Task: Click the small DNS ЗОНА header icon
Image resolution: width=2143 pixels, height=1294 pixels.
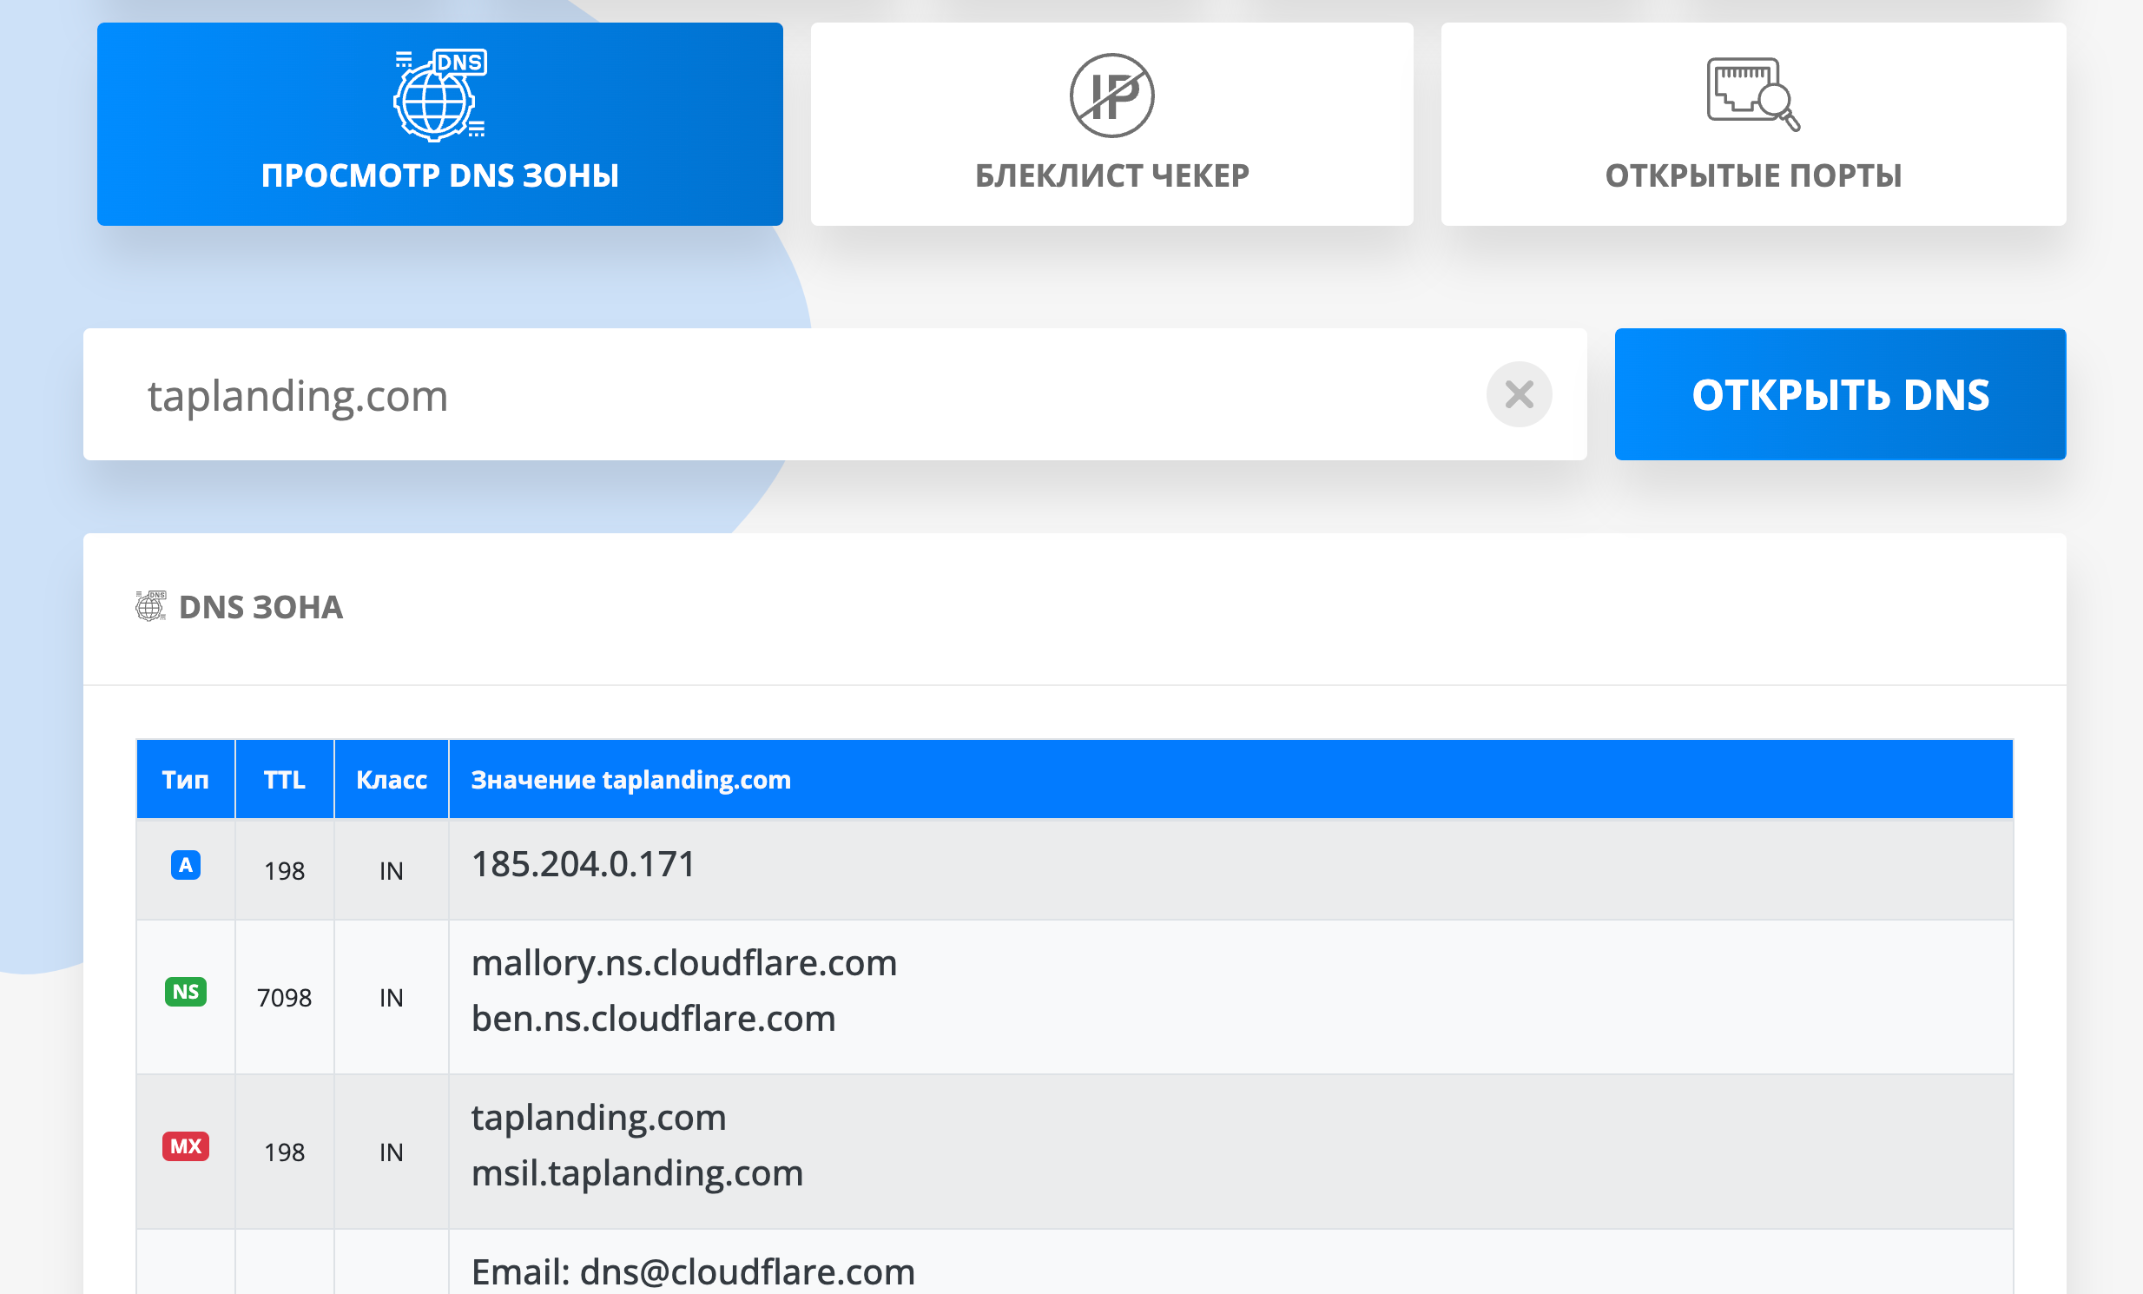Action: pos(150,606)
